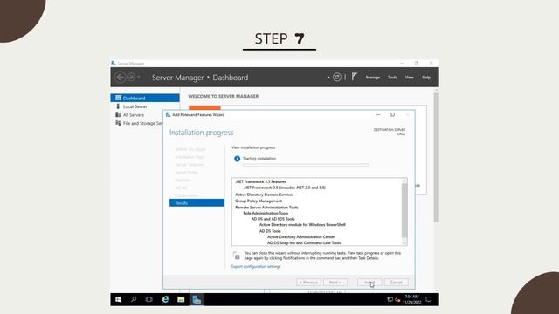This screenshot has height=314, width=559.
Task: Click the Server Manager title bar icon
Action: pos(114,64)
